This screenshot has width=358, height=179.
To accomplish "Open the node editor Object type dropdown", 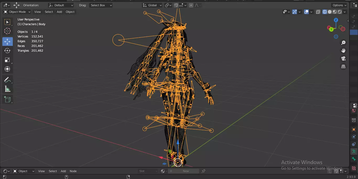I will tap(24, 171).
